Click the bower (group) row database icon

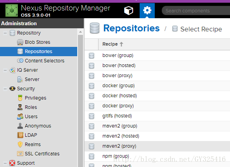(x=92, y=56)
